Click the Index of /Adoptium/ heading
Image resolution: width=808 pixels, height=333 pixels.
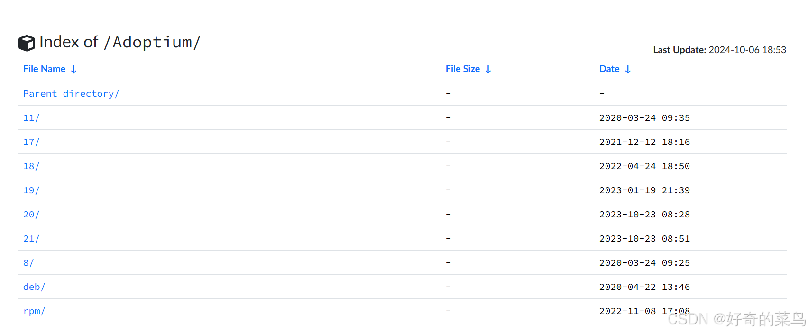[120, 42]
